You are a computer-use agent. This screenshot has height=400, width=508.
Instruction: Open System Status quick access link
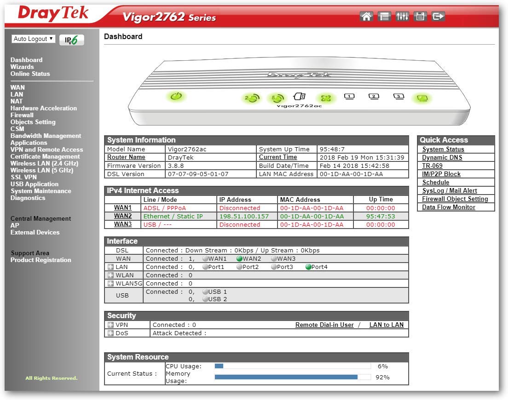pyautogui.click(x=443, y=149)
